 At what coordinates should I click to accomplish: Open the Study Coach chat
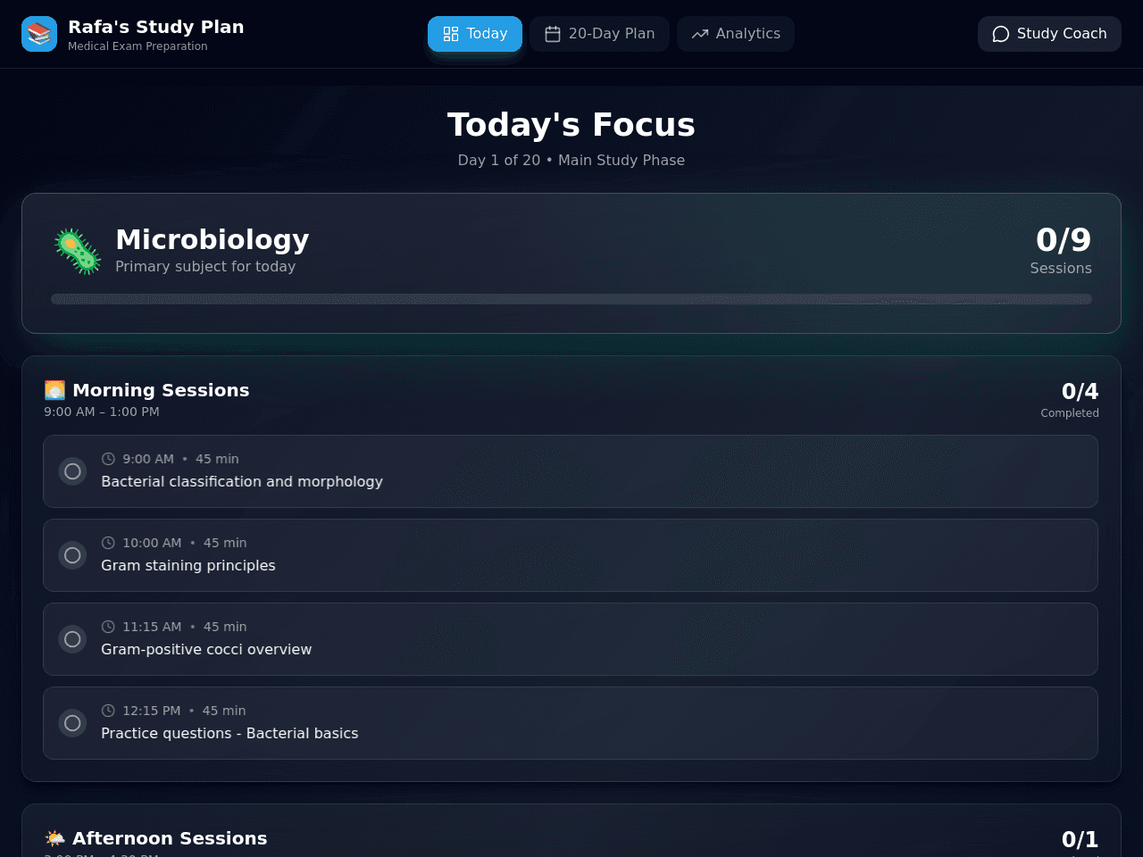pos(1049,34)
